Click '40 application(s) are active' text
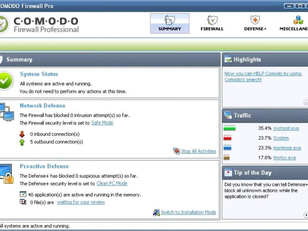 85,195
